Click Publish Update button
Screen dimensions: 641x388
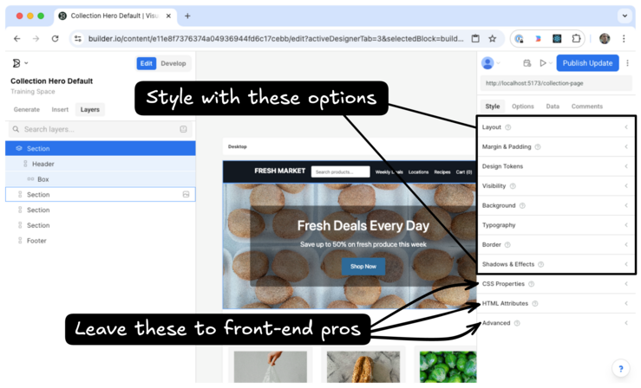tap(587, 63)
